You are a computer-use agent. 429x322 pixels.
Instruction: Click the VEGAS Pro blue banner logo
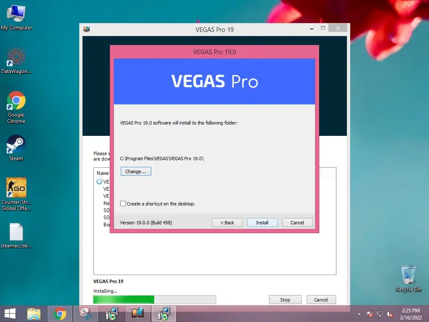point(214,81)
